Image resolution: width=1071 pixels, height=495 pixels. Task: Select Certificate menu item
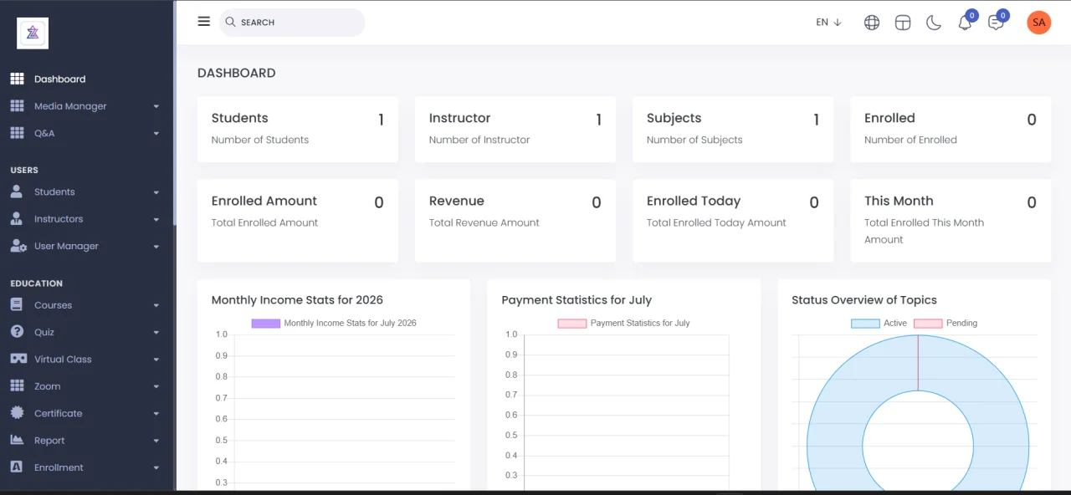(x=85, y=413)
